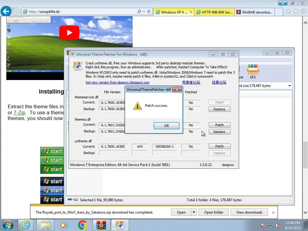Switch to WinRAR download tab
This screenshot has height=231, width=308.
pyautogui.click(x=254, y=12)
